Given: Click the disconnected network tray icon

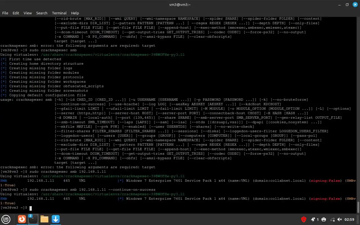Looking at the screenshot, I should 332,219.
